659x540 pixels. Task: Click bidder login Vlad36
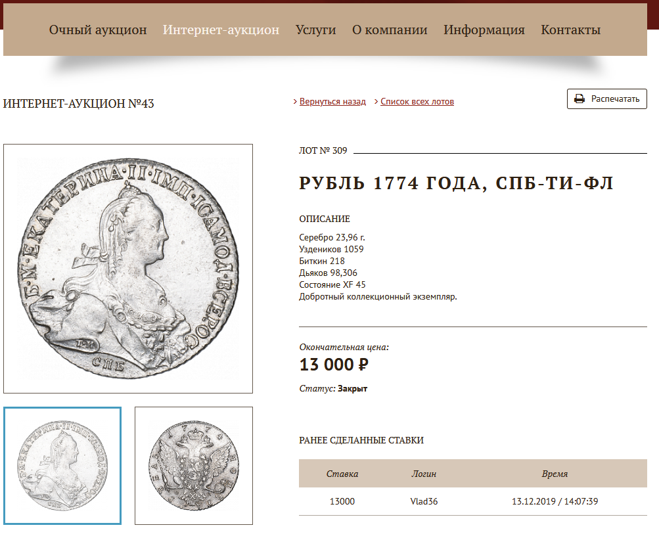pos(424,501)
